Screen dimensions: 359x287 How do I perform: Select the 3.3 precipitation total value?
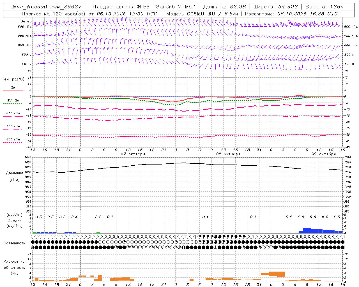pos(313,217)
